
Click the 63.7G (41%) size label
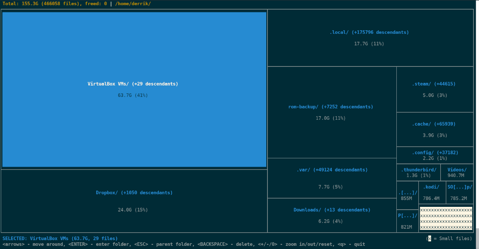[x=133, y=95]
